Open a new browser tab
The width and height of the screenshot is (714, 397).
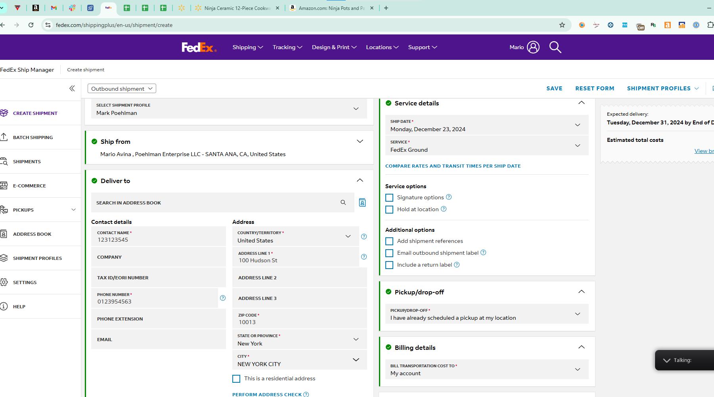click(x=386, y=8)
